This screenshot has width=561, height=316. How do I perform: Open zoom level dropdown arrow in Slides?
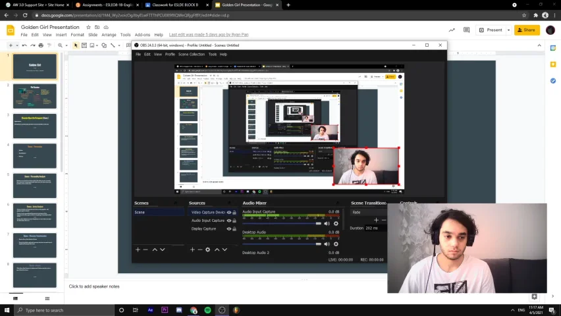tap(67, 45)
